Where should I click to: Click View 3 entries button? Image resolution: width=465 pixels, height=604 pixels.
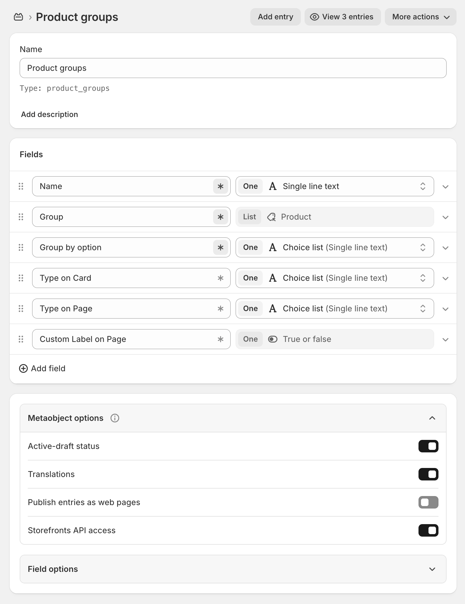(342, 17)
